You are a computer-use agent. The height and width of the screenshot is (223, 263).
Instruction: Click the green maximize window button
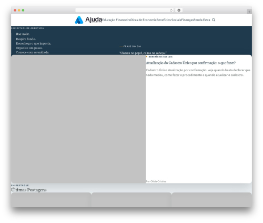(23, 10)
